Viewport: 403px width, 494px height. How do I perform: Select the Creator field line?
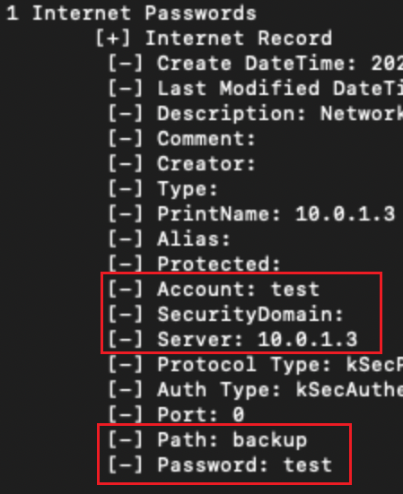181,164
